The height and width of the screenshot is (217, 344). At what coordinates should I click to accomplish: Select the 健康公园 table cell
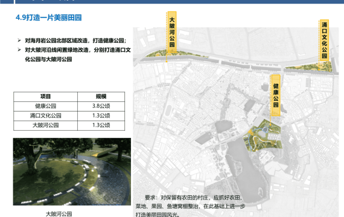coord(45,106)
